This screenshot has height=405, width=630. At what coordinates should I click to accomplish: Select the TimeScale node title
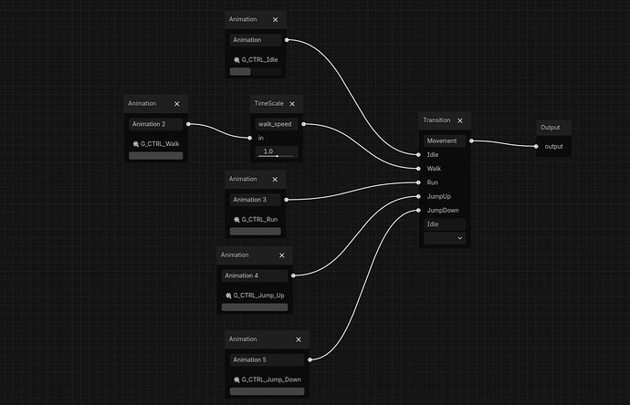coord(268,104)
